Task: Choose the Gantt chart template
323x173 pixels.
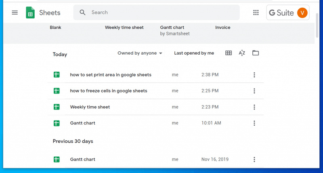Action: (172, 27)
